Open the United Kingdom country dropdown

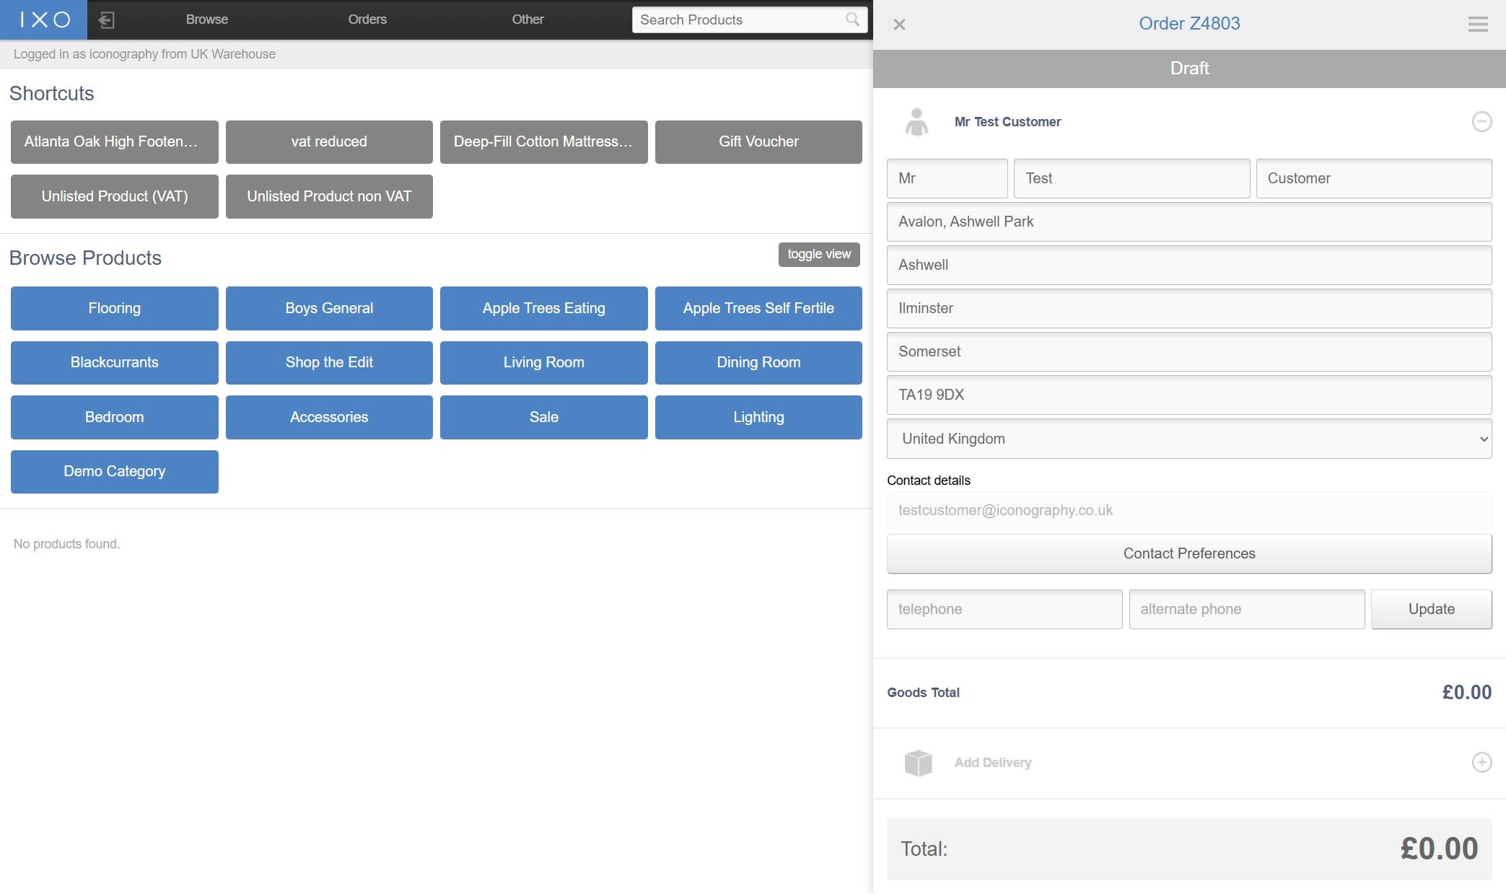pyautogui.click(x=1188, y=439)
